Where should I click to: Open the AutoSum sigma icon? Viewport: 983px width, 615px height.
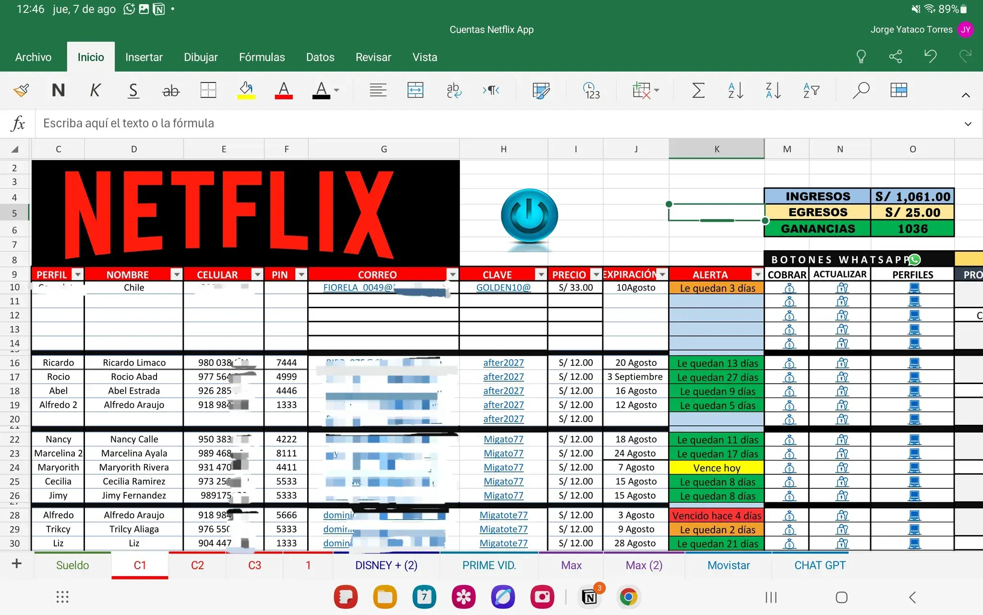(698, 90)
